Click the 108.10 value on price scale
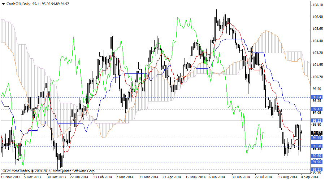This screenshot has width=325, height=180. pyautogui.click(x=317, y=5)
